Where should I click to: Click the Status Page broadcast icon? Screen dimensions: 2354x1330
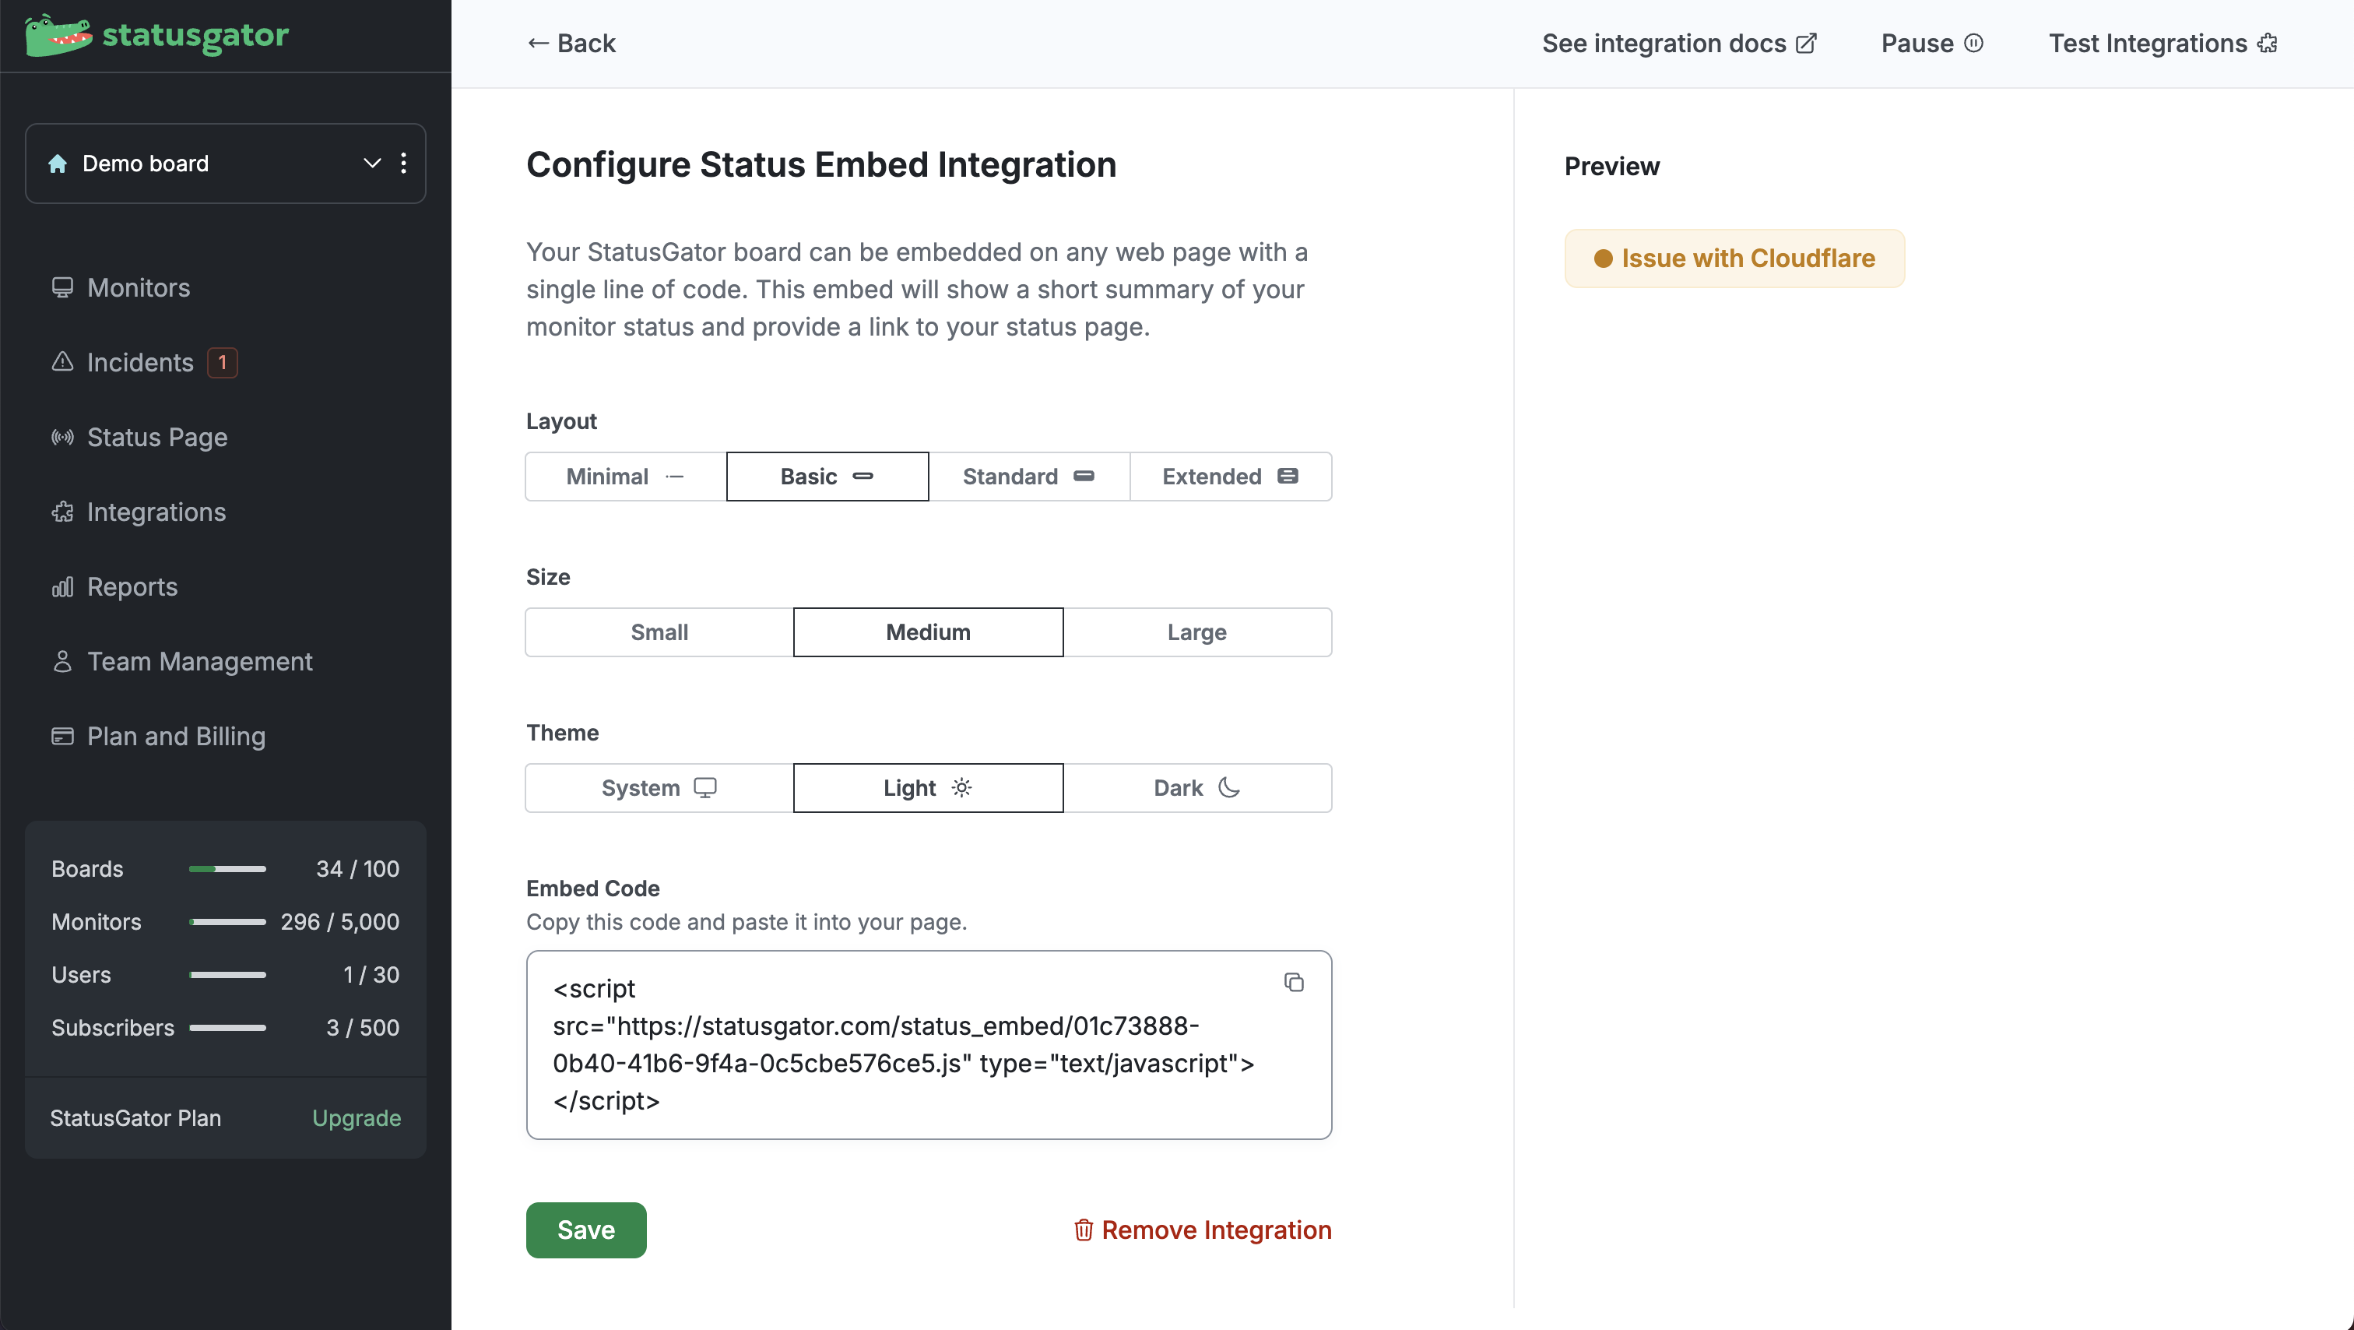coord(62,437)
